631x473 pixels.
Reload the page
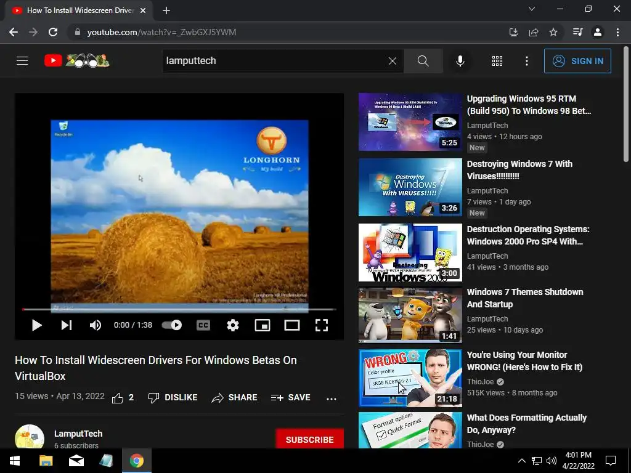[x=53, y=32]
